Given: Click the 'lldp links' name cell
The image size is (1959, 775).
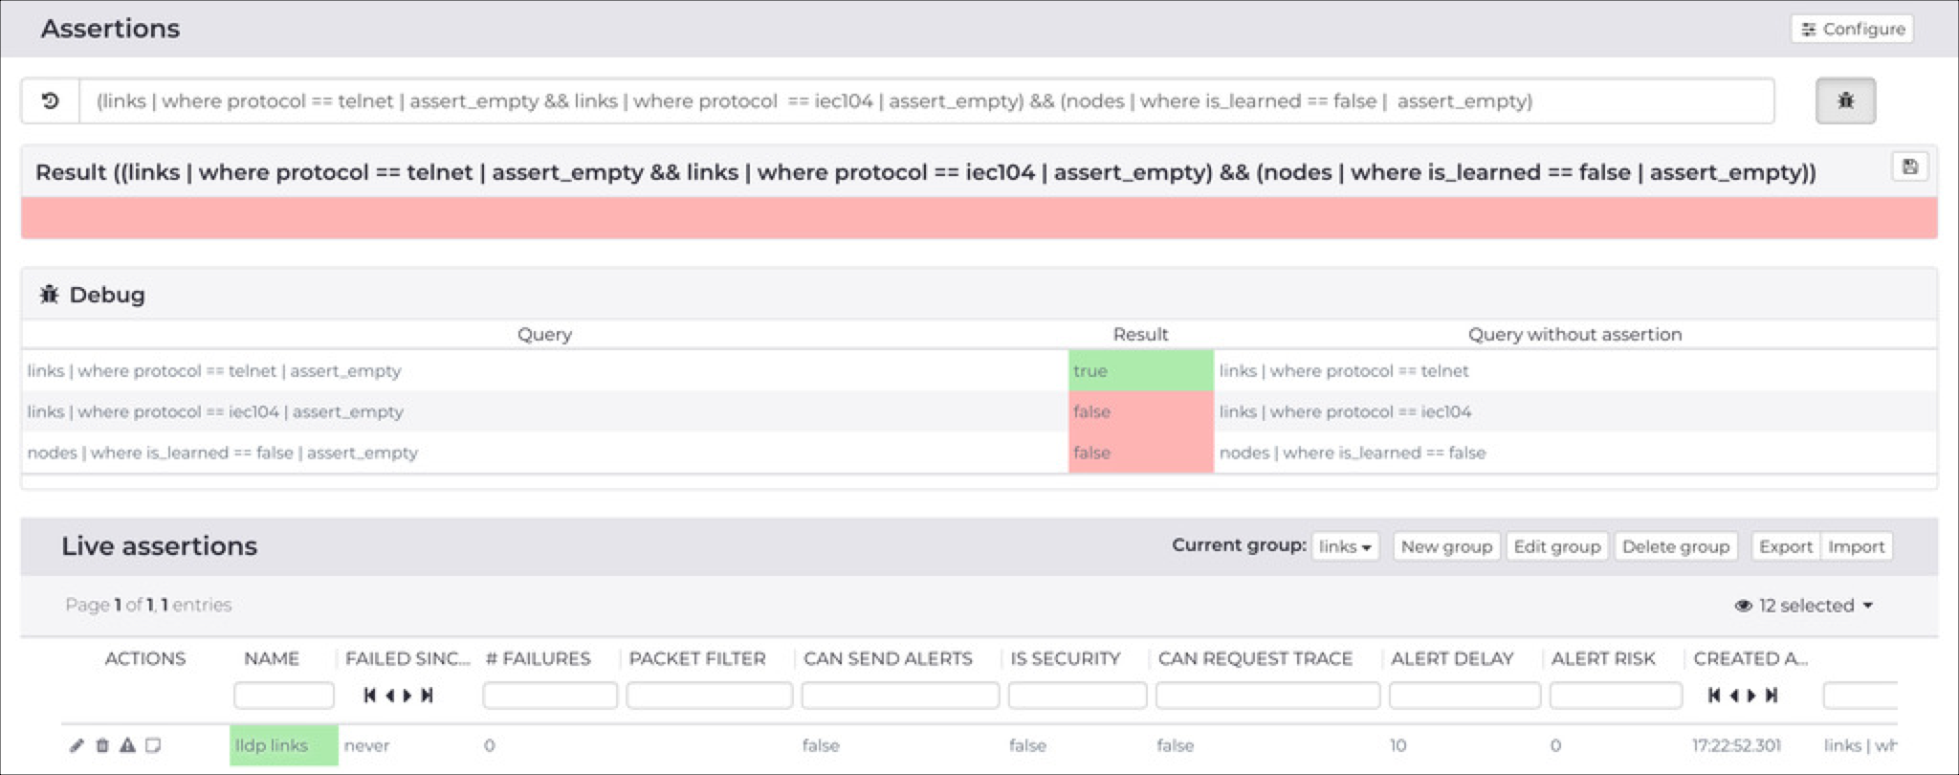Looking at the screenshot, I should point(283,745).
